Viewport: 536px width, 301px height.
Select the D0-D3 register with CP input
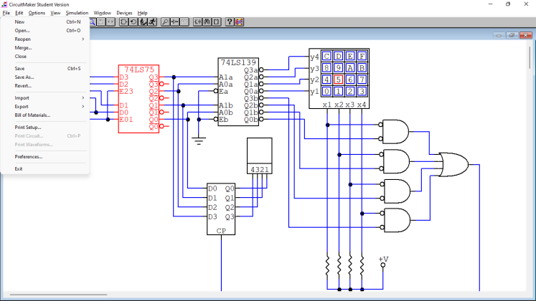coord(221,209)
